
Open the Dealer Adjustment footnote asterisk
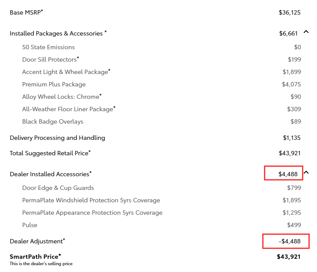coord(64,240)
